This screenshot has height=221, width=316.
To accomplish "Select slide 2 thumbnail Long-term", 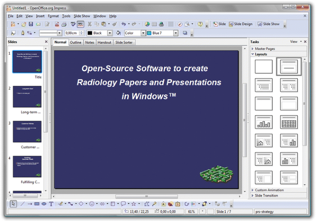I will 27,97.
